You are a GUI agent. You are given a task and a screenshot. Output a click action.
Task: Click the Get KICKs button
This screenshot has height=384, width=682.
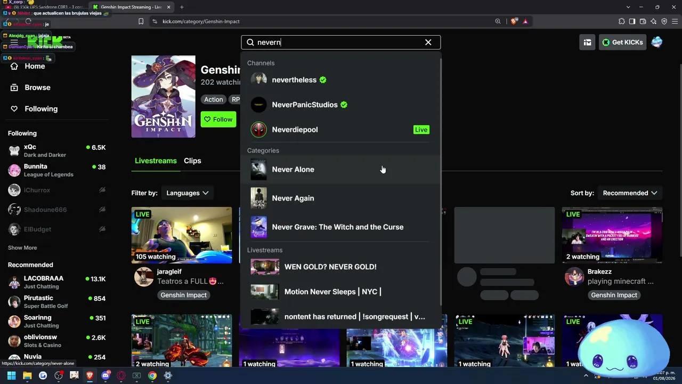click(x=622, y=42)
